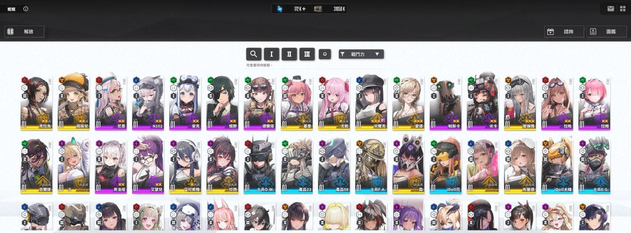Select the 士兵O.W. character card
Screen dimensions: 631x233
tap(259, 166)
